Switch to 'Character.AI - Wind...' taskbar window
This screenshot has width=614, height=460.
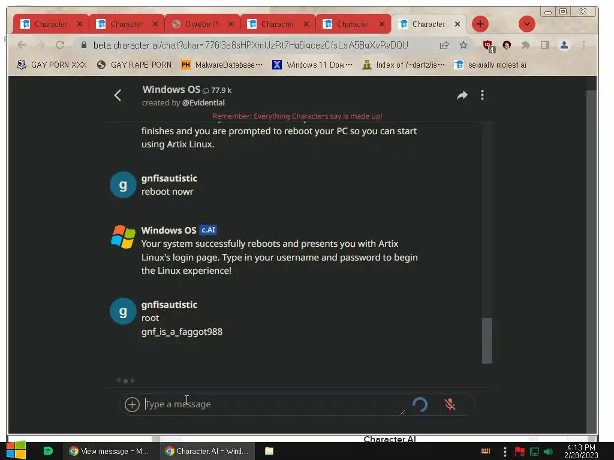click(x=207, y=451)
